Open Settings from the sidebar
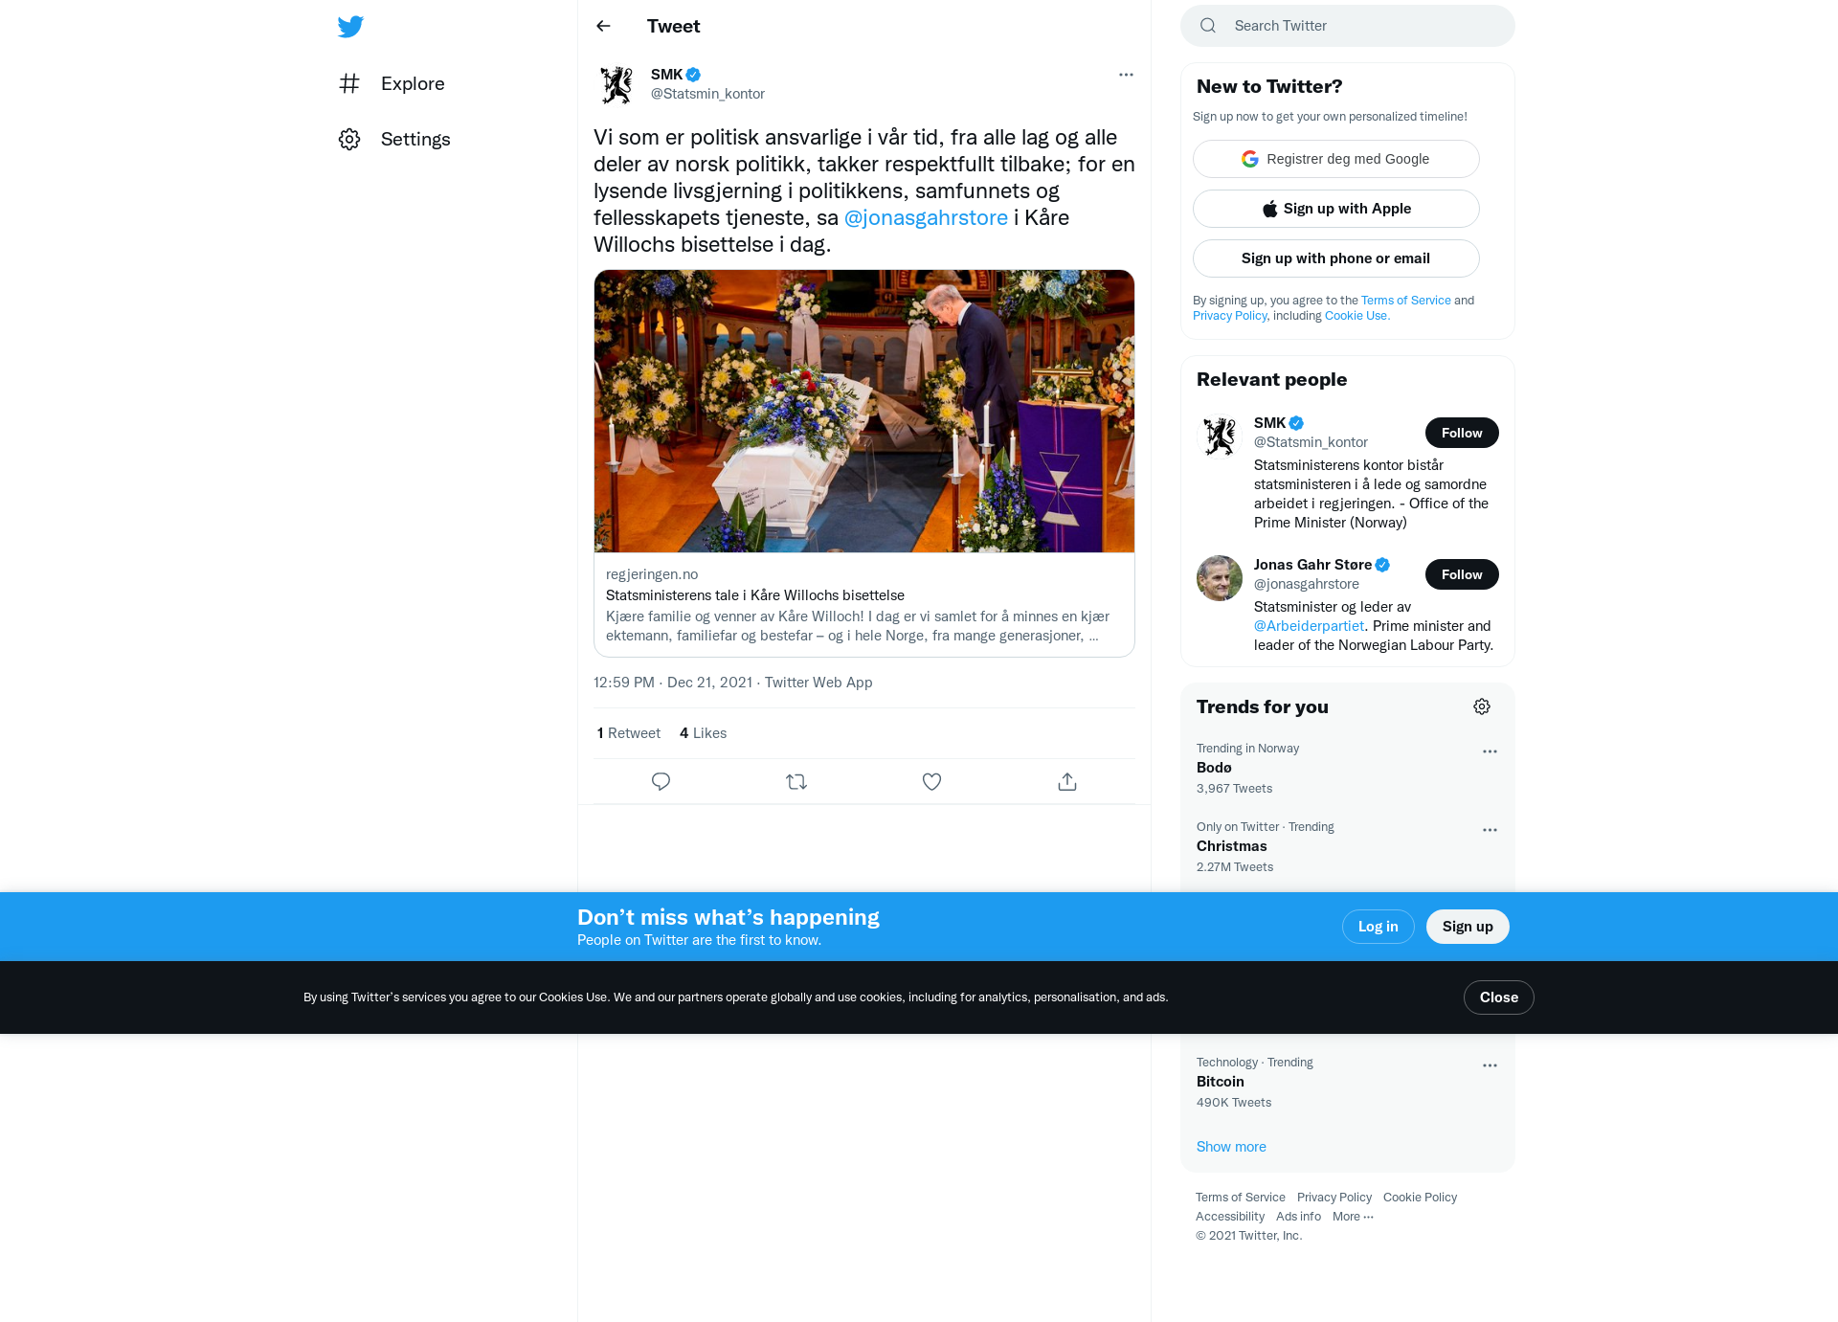 [394, 139]
